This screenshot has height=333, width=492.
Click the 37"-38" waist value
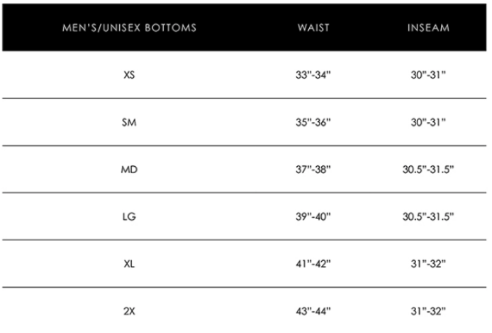pos(313,170)
